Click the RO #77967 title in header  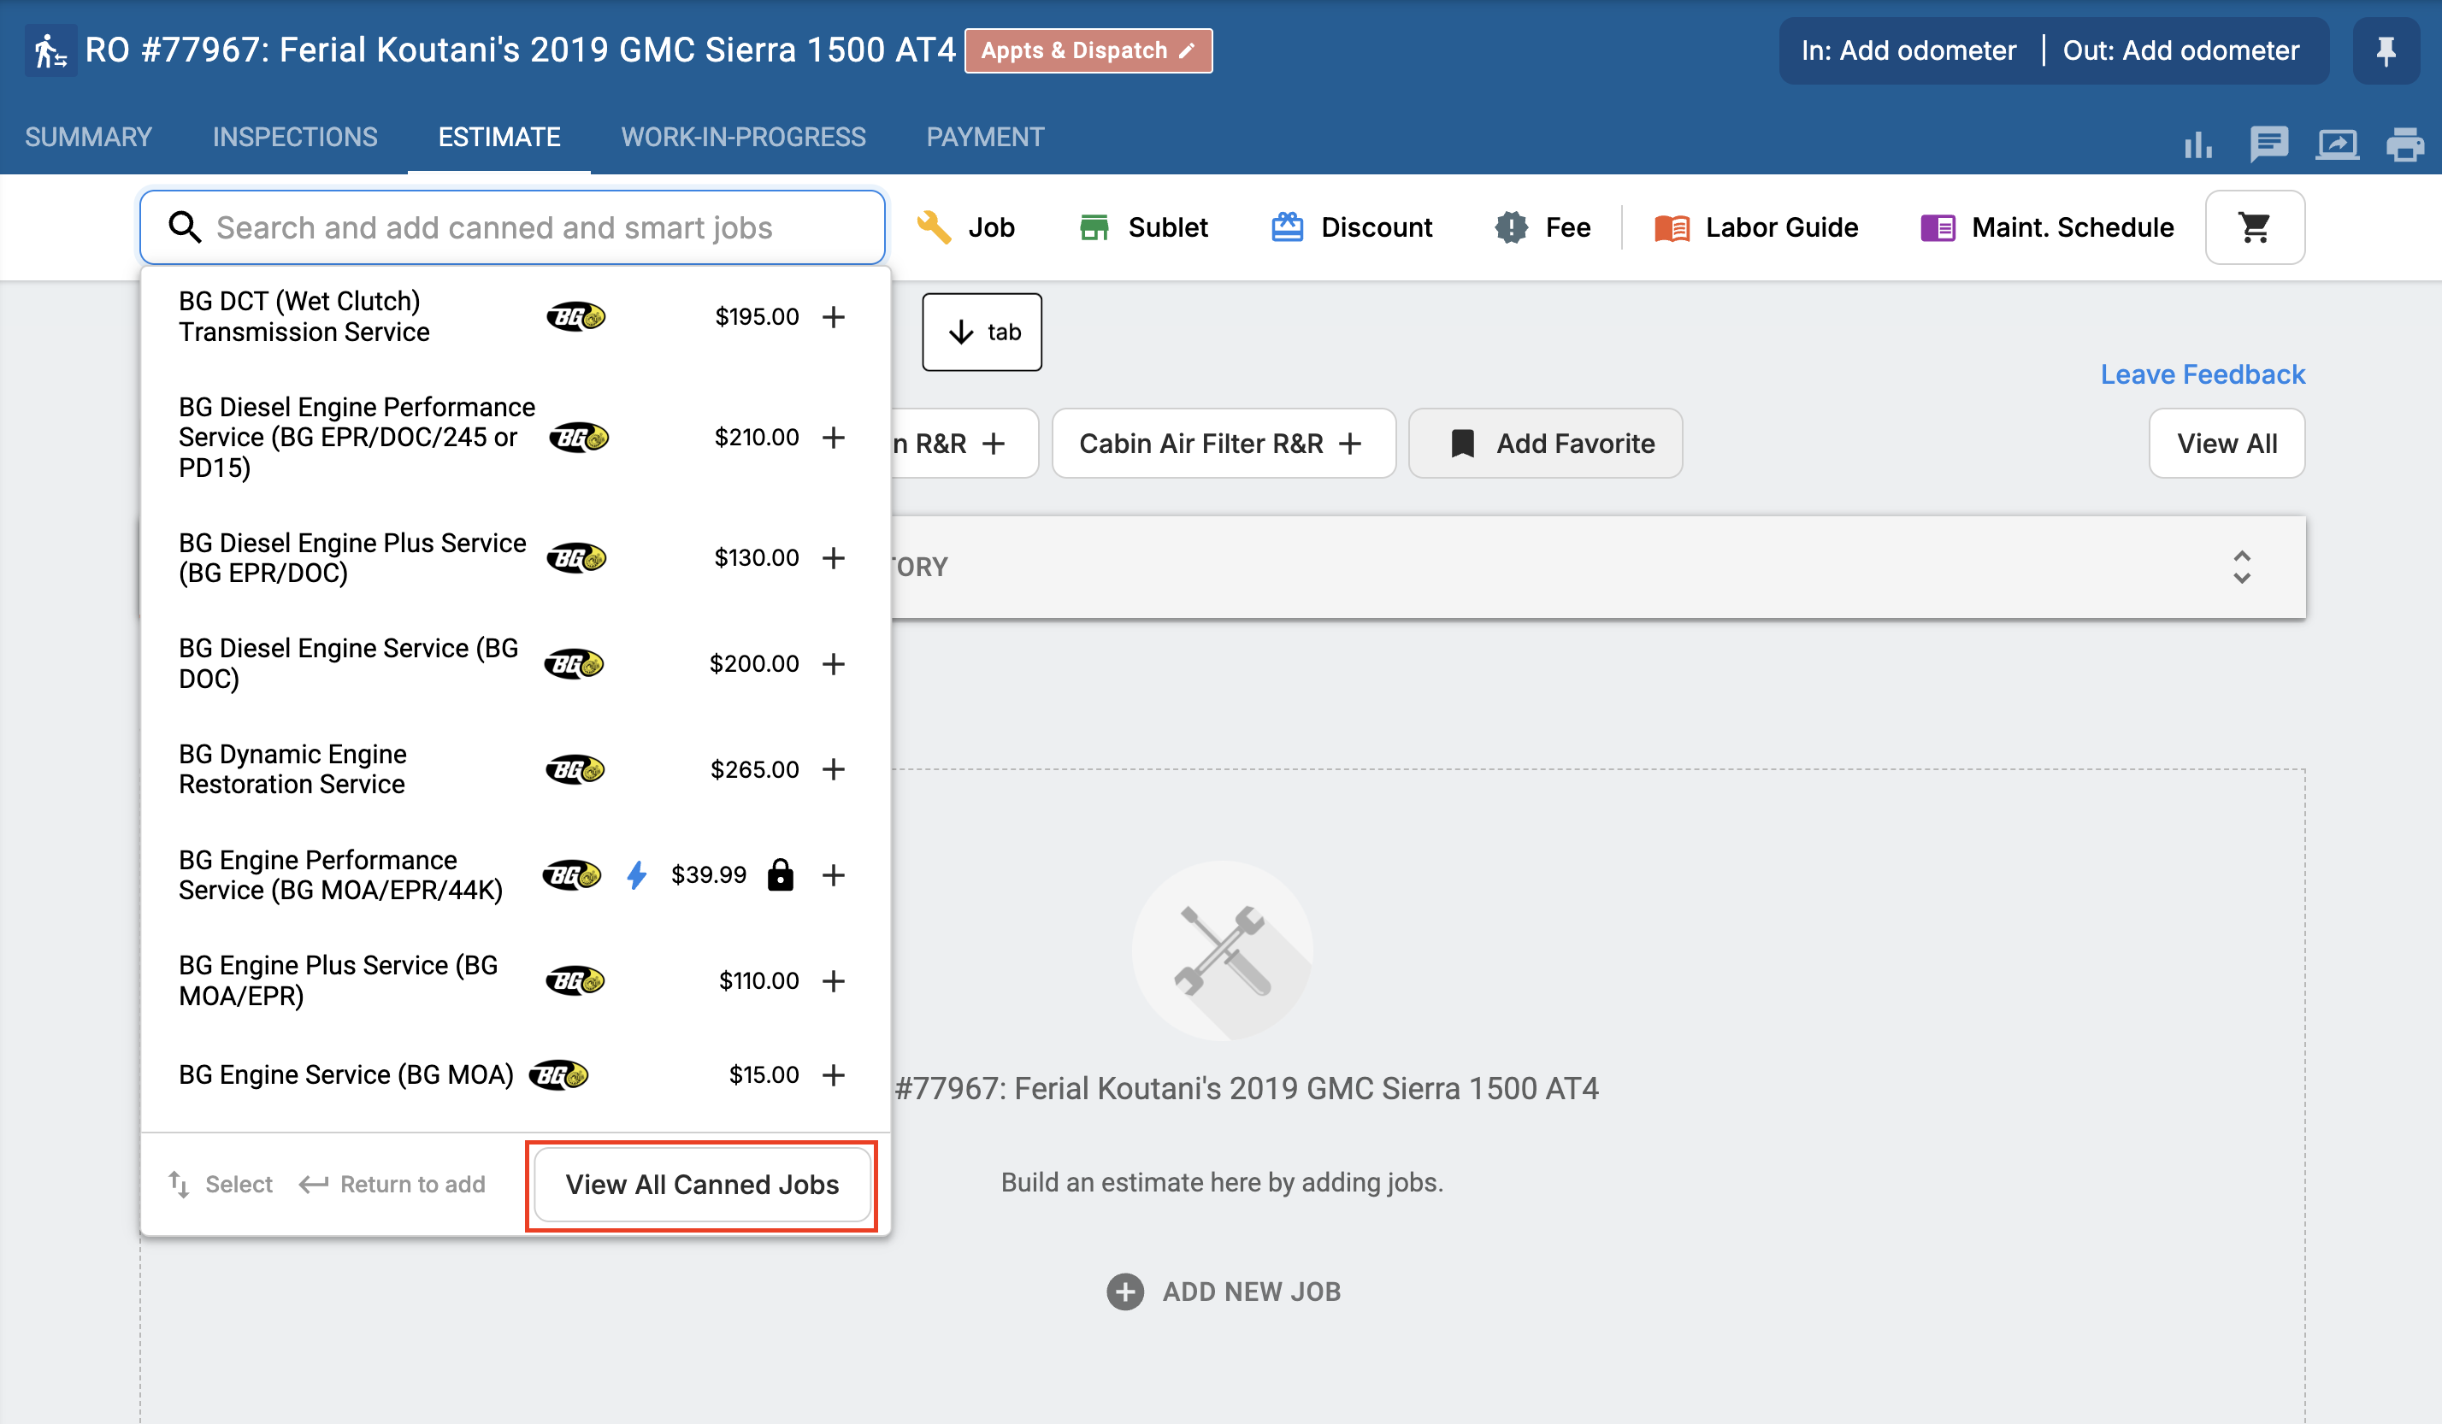[521, 50]
